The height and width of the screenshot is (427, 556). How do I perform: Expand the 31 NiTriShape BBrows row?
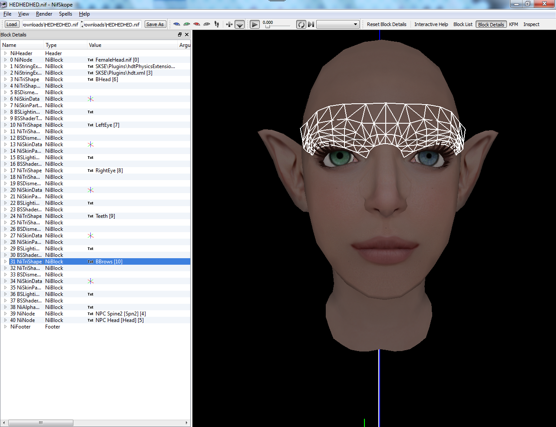pos(5,262)
